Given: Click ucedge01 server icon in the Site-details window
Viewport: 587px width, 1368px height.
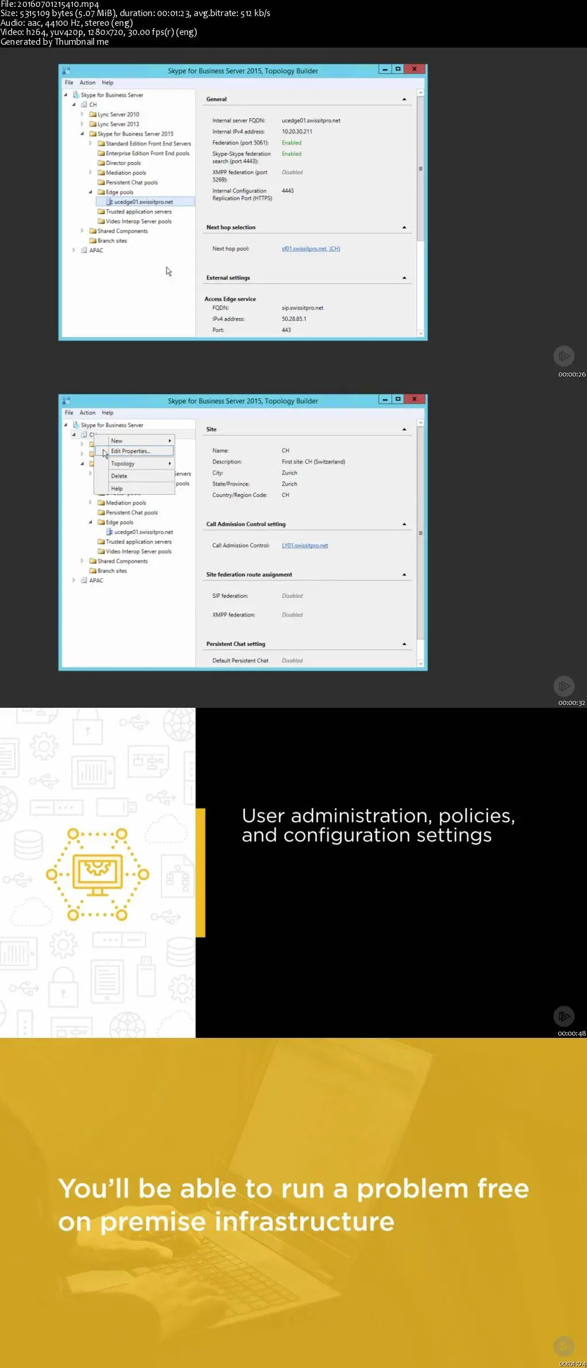Looking at the screenshot, I should pos(109,532).
